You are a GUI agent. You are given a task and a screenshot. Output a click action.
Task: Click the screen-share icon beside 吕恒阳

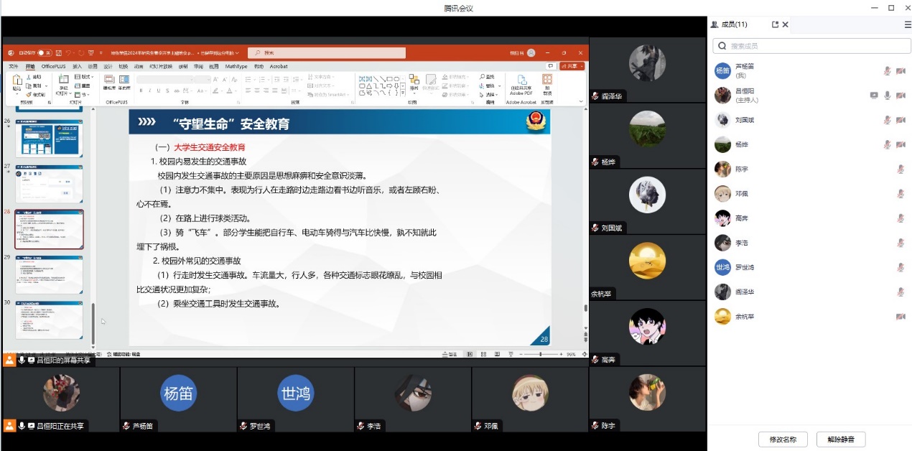[874, 96]
